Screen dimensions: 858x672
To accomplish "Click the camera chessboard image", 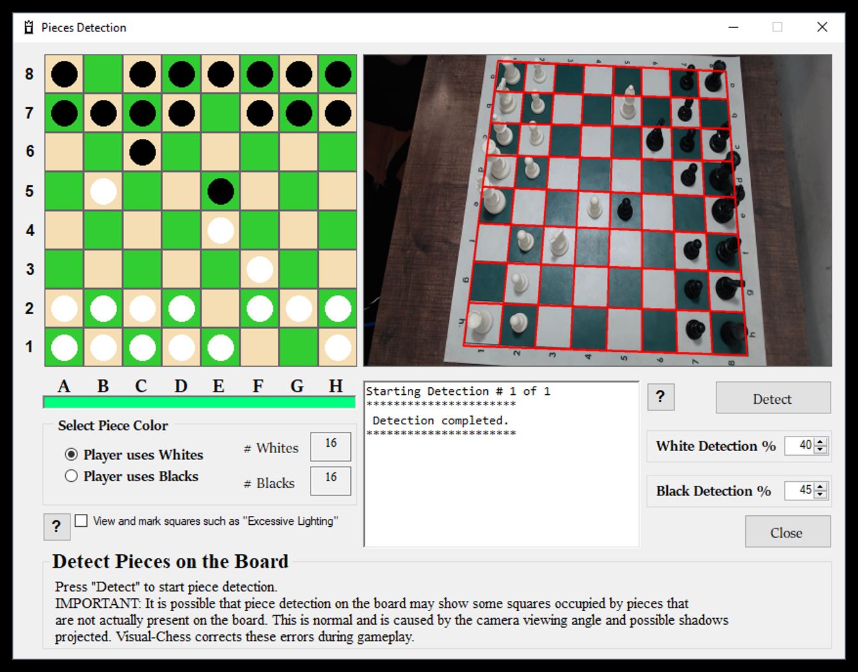I will click(597, 210).
